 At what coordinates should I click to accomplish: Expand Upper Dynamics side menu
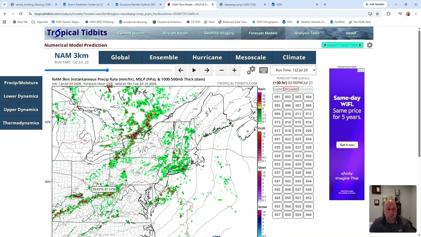pyautogui.click(x=21, y=110)
